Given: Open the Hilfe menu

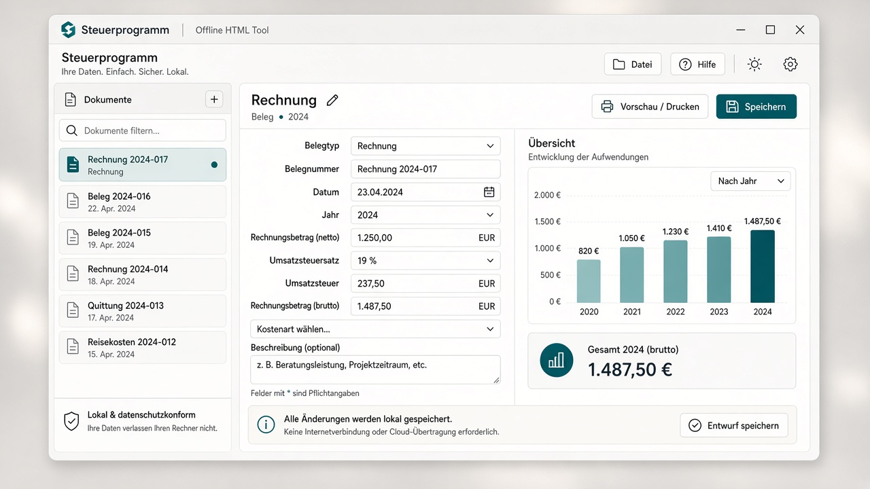Looking at the screenshot, I should pyautogui.click(x=697, y=64).
